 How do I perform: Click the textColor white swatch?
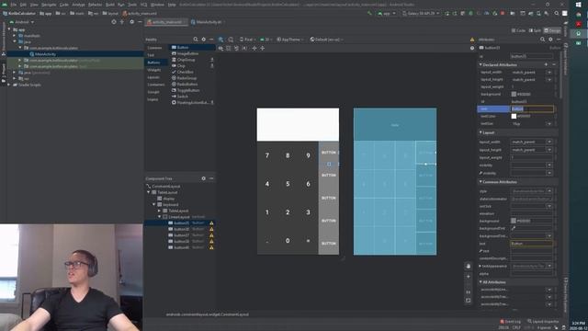tap(514, 117)
